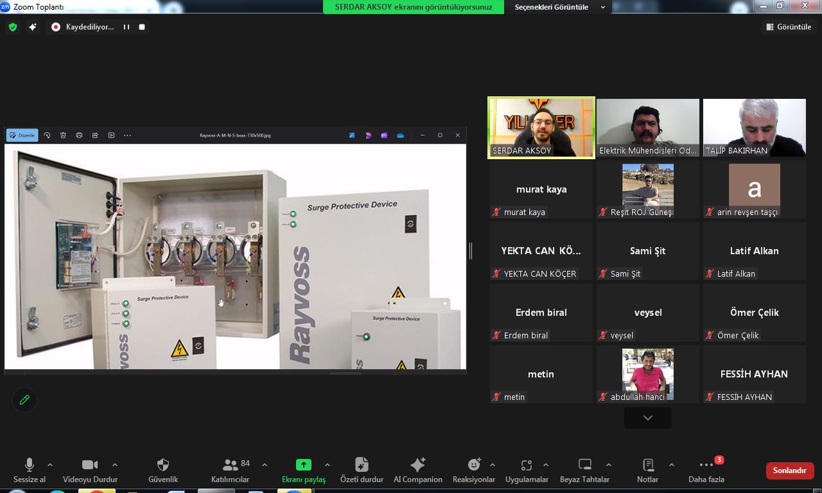This screenshot has width=822, height=493.
Task: Start slideshow icon in Photos viewer
Action: (x=111, y=135)
